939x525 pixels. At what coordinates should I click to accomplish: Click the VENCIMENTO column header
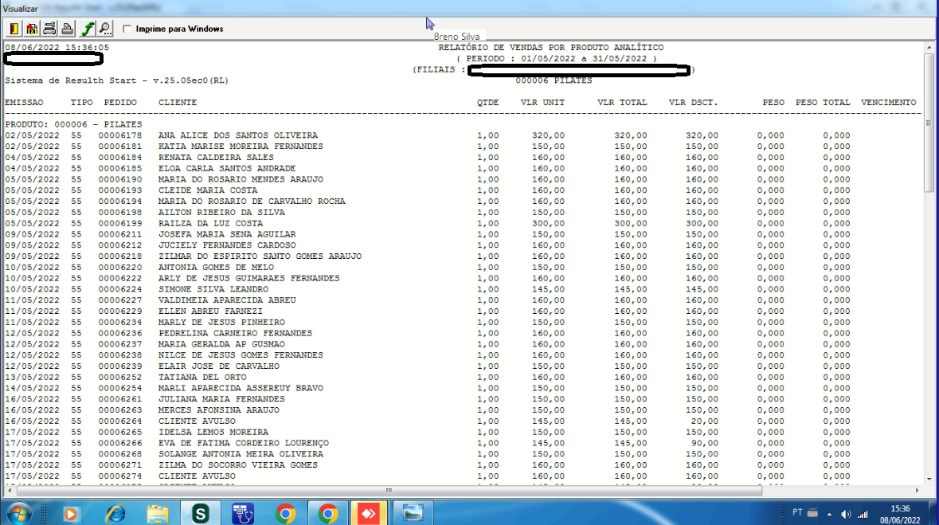[888, 103]
